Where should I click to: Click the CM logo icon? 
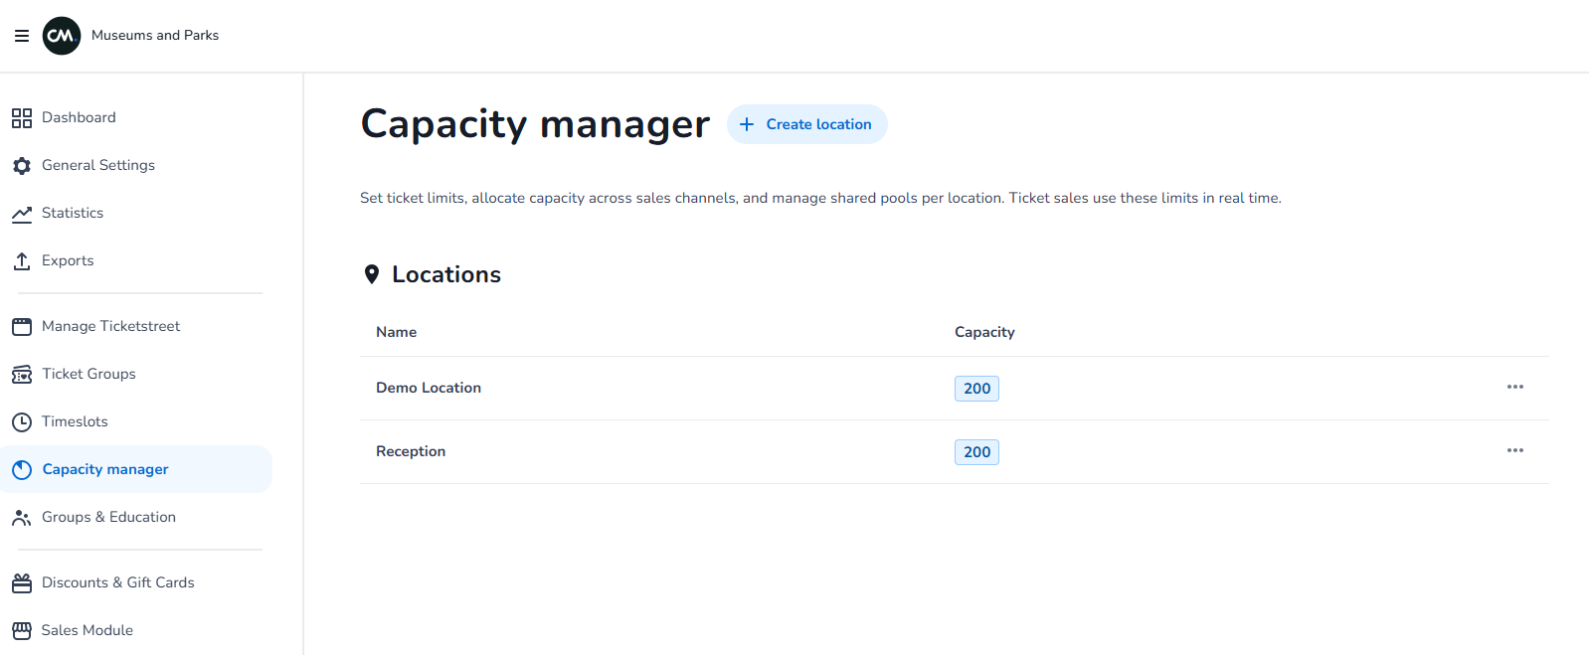pos(62,36)
